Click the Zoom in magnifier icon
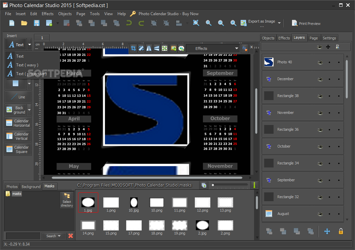Image resolution: width=355 pixels, height=250 pixels. [233, 23]
